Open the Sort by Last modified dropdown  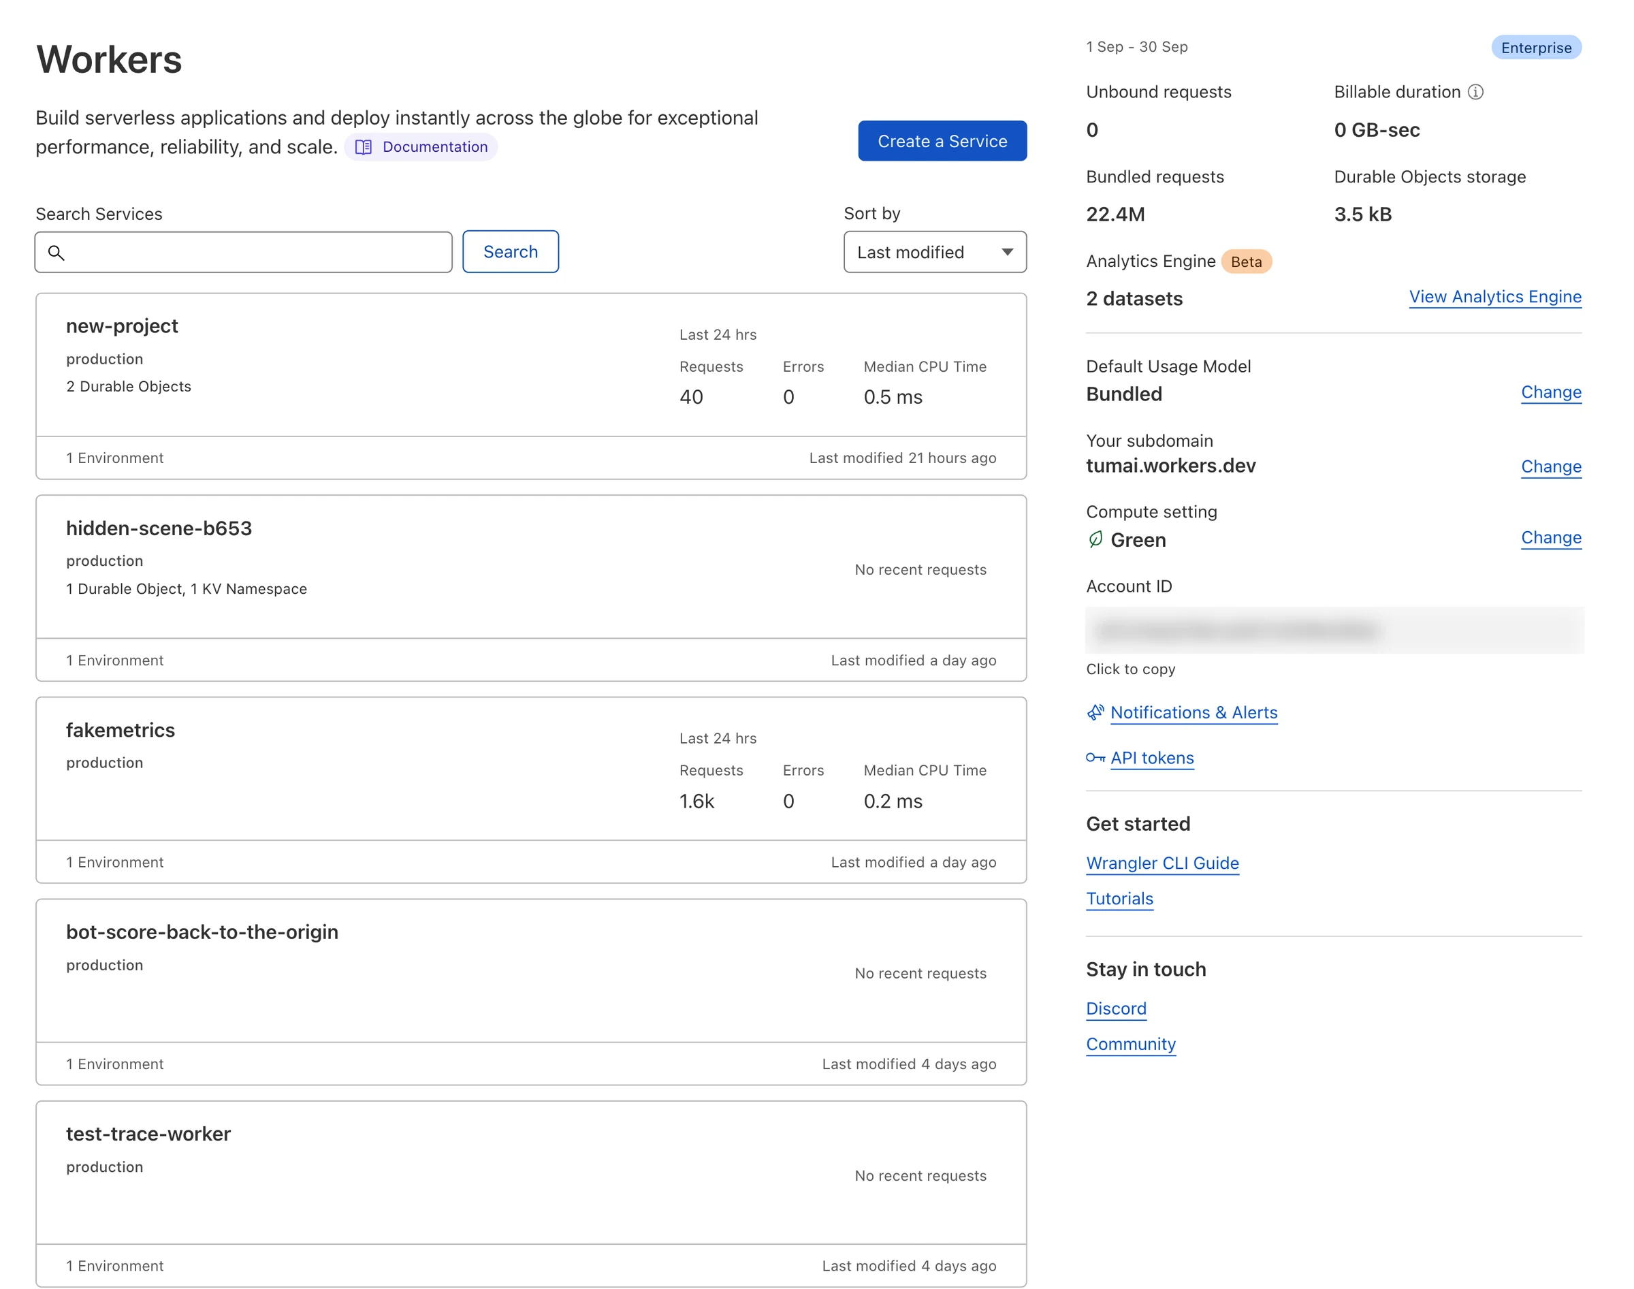coord(935,252)
